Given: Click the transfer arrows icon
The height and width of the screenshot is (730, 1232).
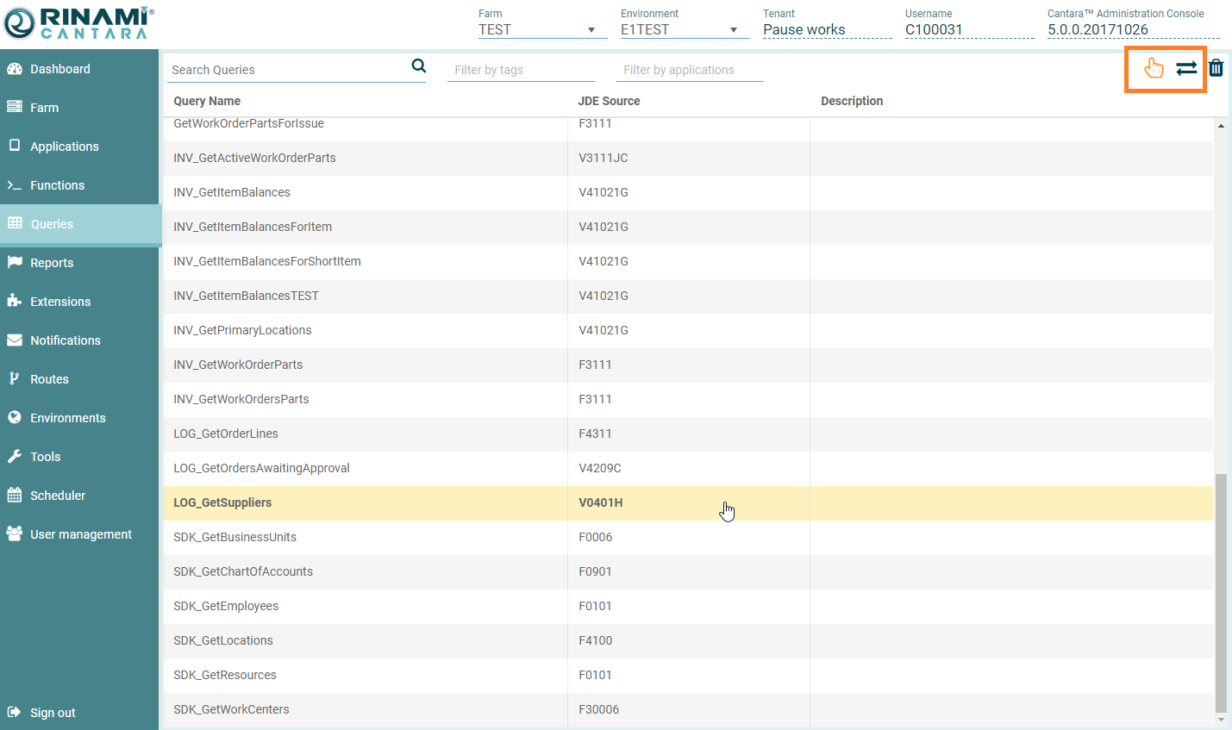Looking at the screenshot, I should pyautogui.click(x=1186, y=68).
